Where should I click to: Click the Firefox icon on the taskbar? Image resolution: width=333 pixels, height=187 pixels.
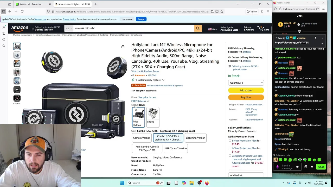pyautogui.click(x=207, y=183)
